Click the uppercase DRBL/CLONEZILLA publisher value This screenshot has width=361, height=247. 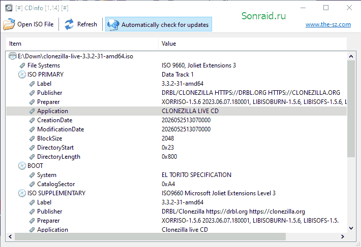pyautogui.click(x=251, y=93)
